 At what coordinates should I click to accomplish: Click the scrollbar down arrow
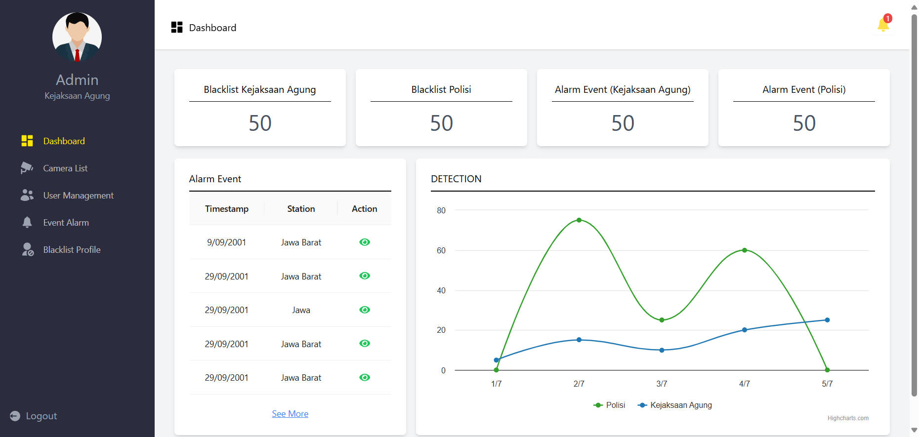coord(914,430)
